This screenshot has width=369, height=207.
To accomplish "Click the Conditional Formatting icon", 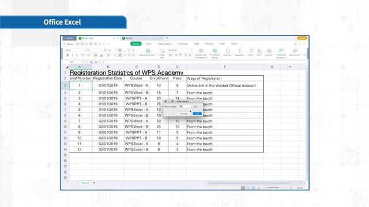I will [201, 51].
